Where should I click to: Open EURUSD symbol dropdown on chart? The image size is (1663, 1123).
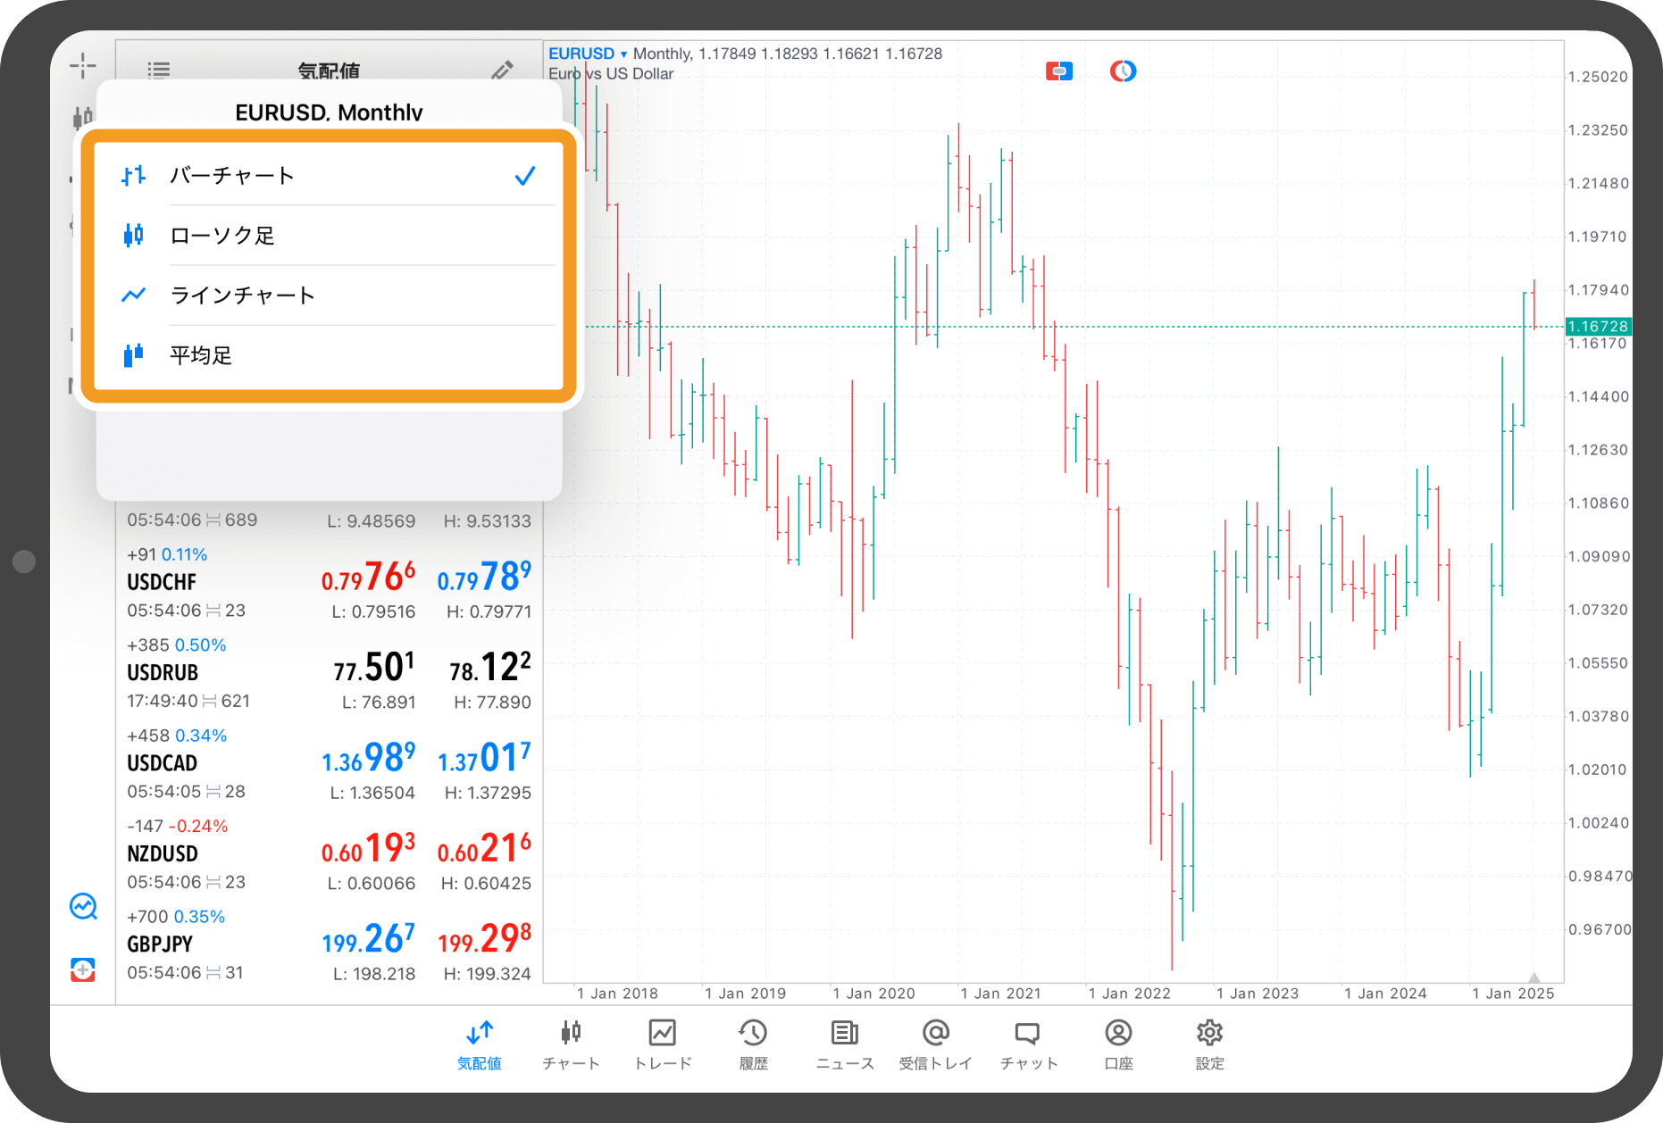(x=588, y=54)
